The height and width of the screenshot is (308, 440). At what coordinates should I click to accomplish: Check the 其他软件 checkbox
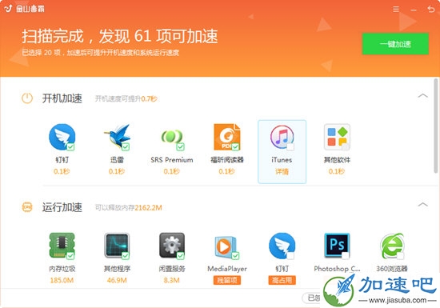[346, 146]
